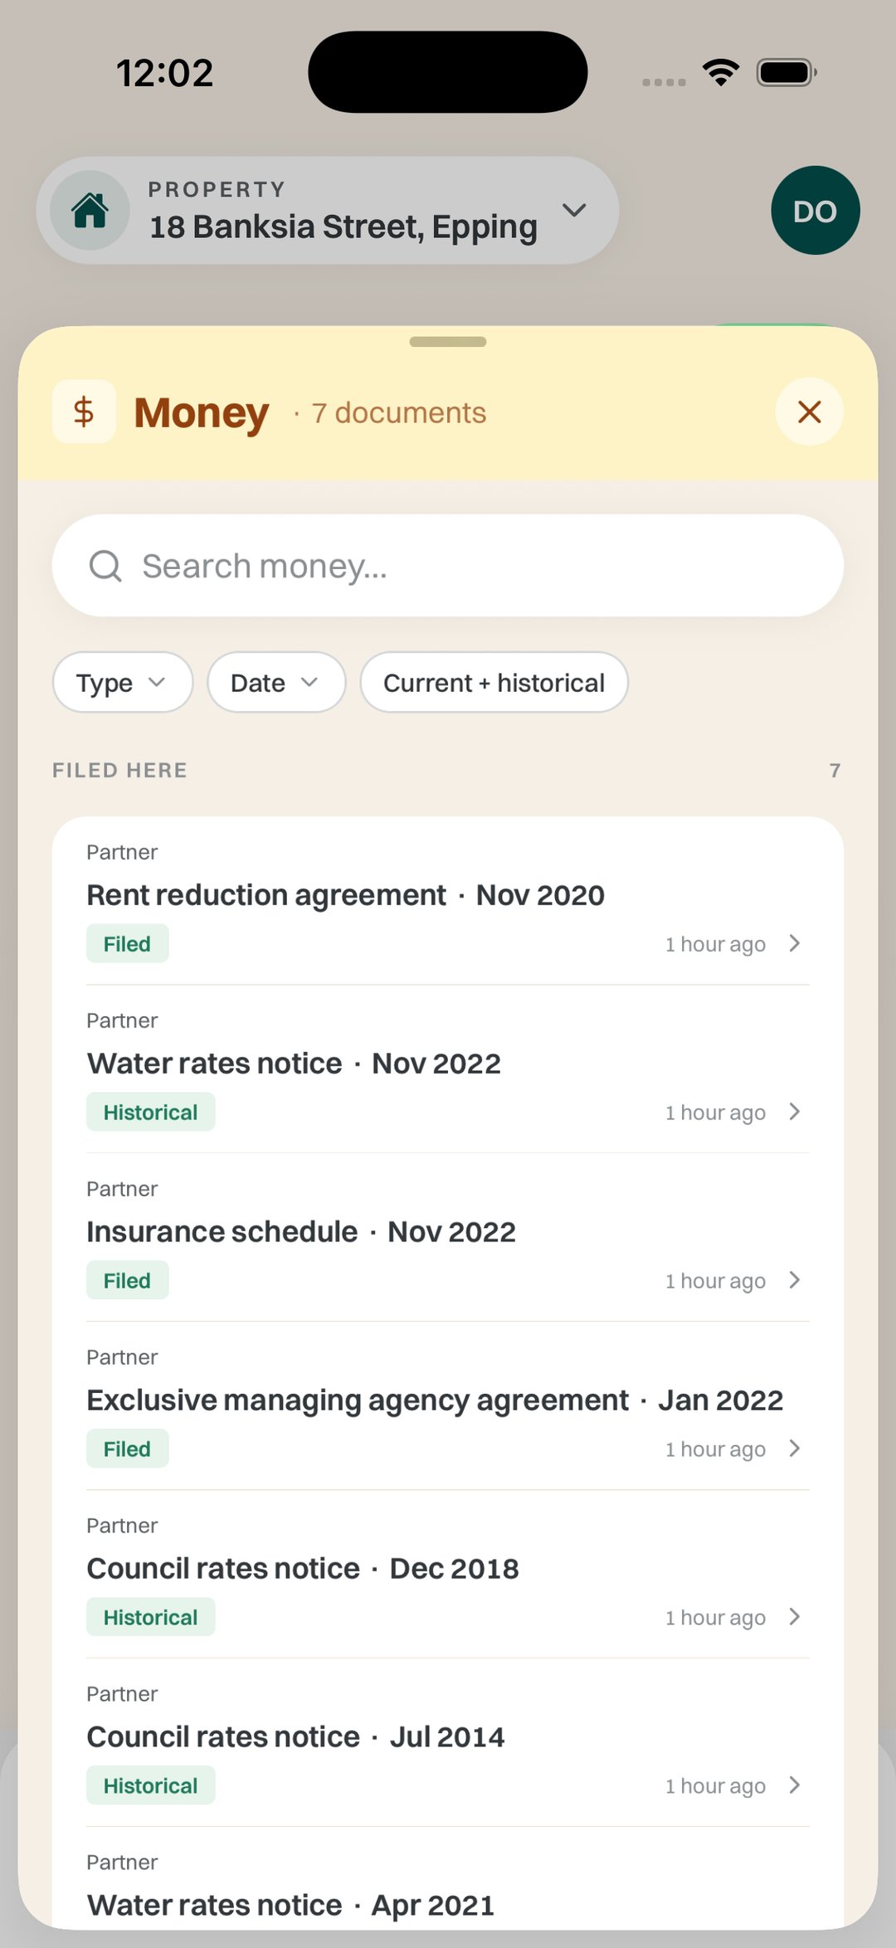The width and height of the screenshot is (896, 1948).
Task: Expand the Date filter dropdown
Action: click(x=276, y=682)
